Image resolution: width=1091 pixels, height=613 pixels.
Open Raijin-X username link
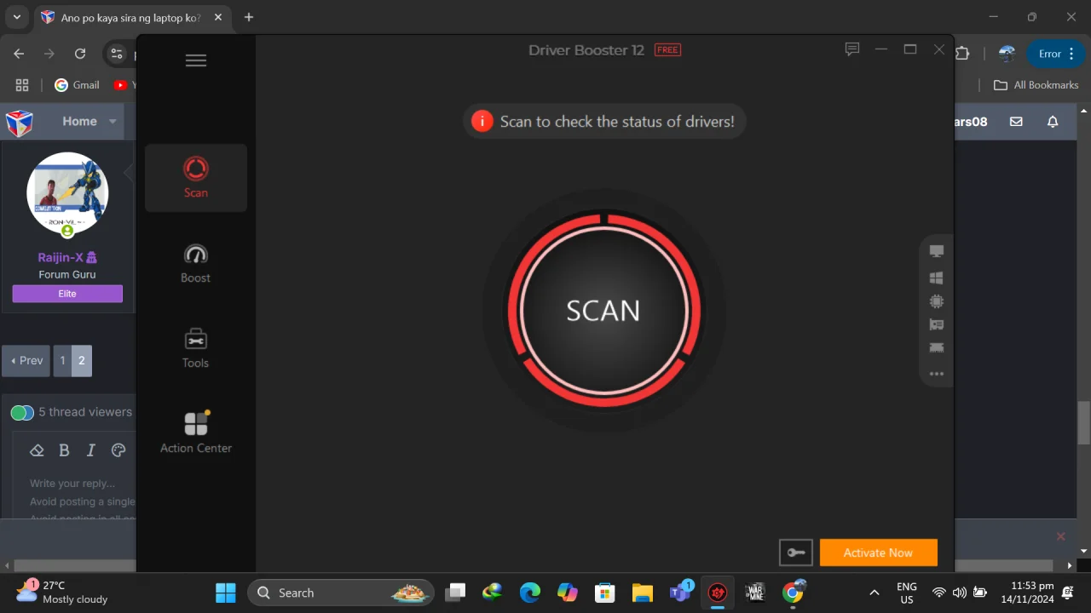coord(67,257)
